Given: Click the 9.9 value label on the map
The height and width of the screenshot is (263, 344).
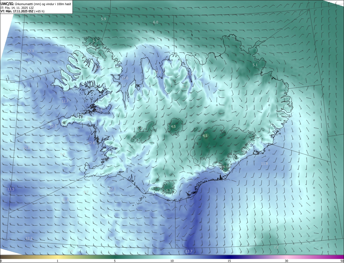Looking at the screenshot, I should click(x=63, y=154).
